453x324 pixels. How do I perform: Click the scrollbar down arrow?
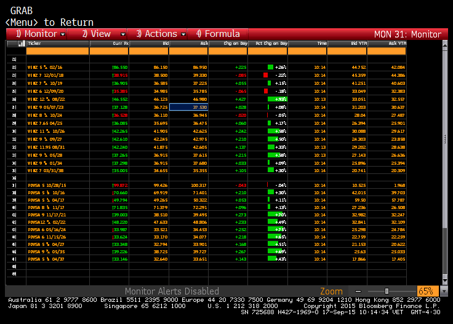tap(445, 280)
